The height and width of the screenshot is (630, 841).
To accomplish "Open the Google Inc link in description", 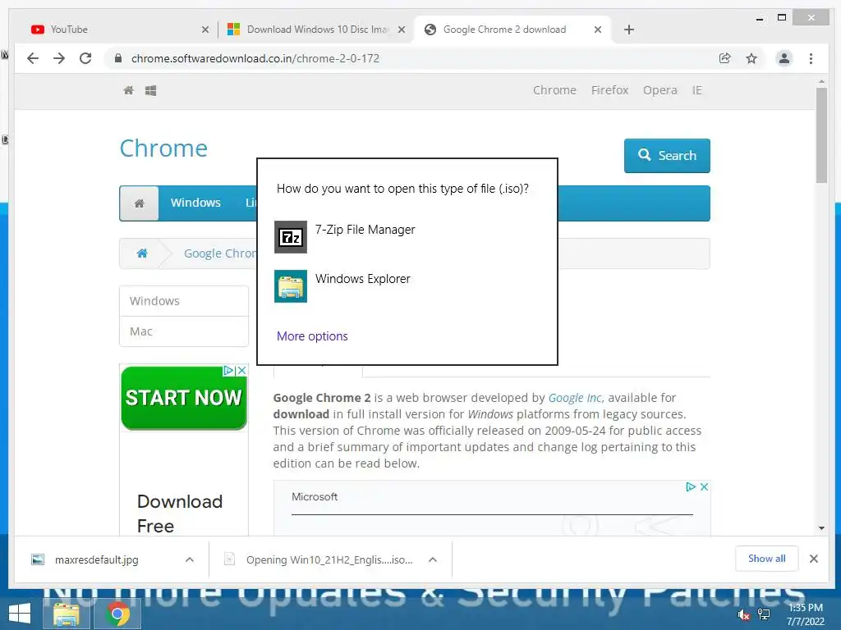I will [x=575, y=398].
